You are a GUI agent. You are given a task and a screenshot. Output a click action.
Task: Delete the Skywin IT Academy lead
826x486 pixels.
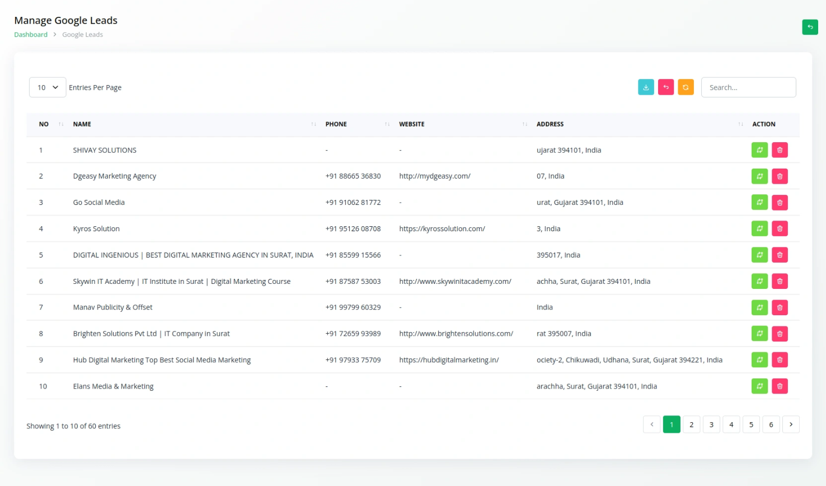(780, 281)
